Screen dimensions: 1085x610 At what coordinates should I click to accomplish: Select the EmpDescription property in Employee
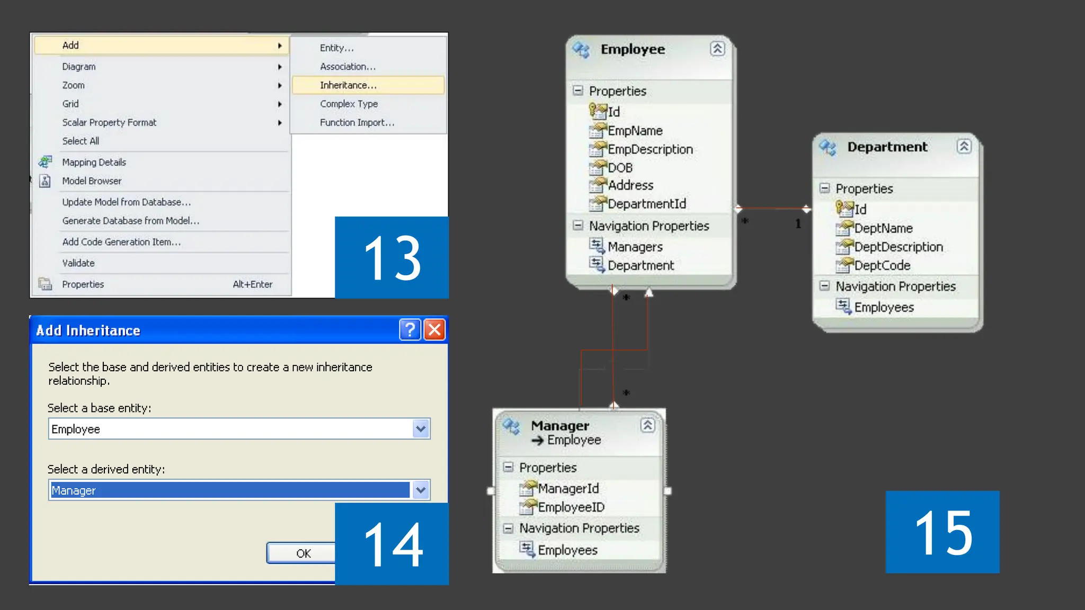click(650, 149)
